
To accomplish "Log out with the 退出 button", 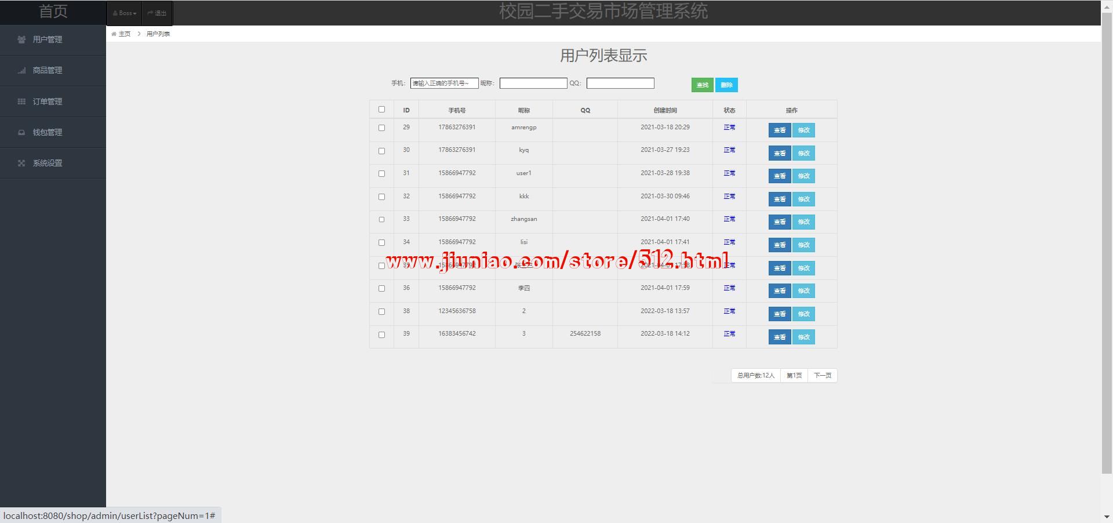I will [x=157, y=13].
